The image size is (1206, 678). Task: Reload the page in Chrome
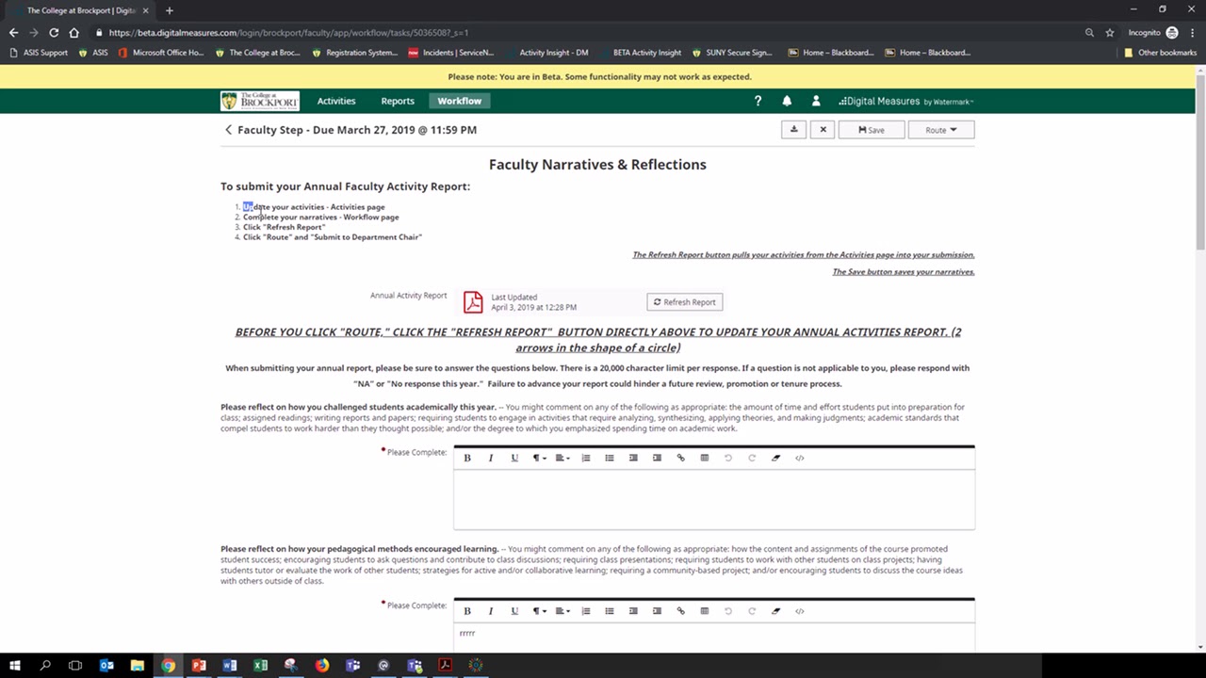[x=54, y=32]
